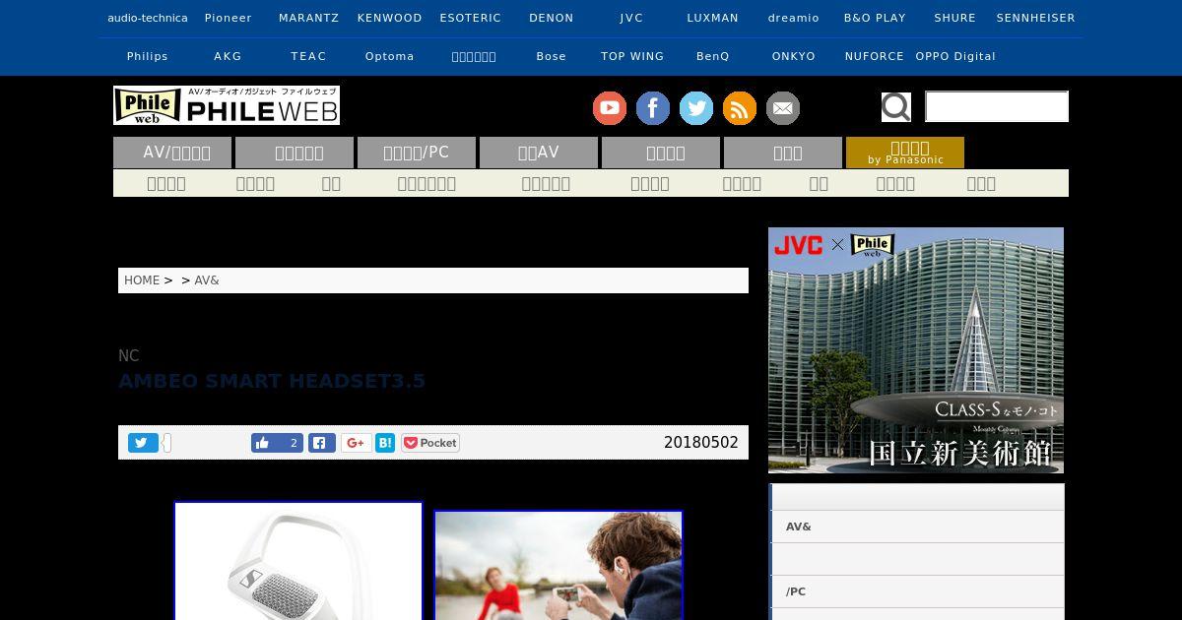Click HOME in the breadcrumb

click(142, 280)
